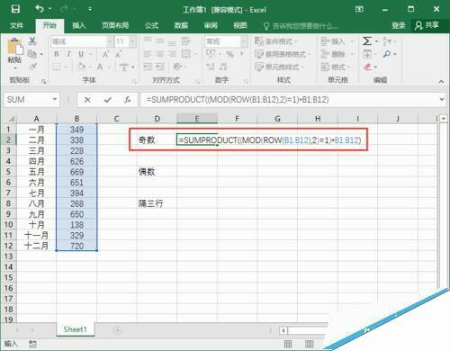The height and width of the screenshot is (351, 450).
Task: Click the Fill Color bucket icon
Action: coord(82,67)
